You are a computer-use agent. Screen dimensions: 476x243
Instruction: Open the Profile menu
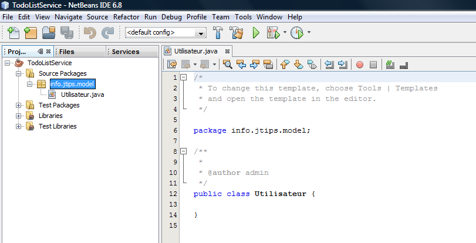(x=197, y=17)
